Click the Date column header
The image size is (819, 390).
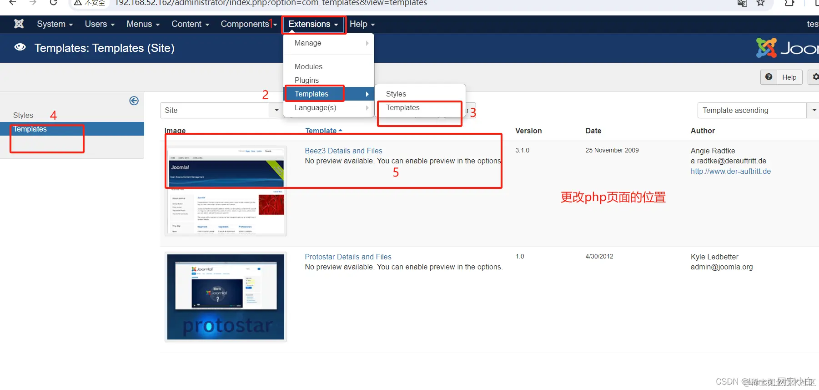point(593,131)
